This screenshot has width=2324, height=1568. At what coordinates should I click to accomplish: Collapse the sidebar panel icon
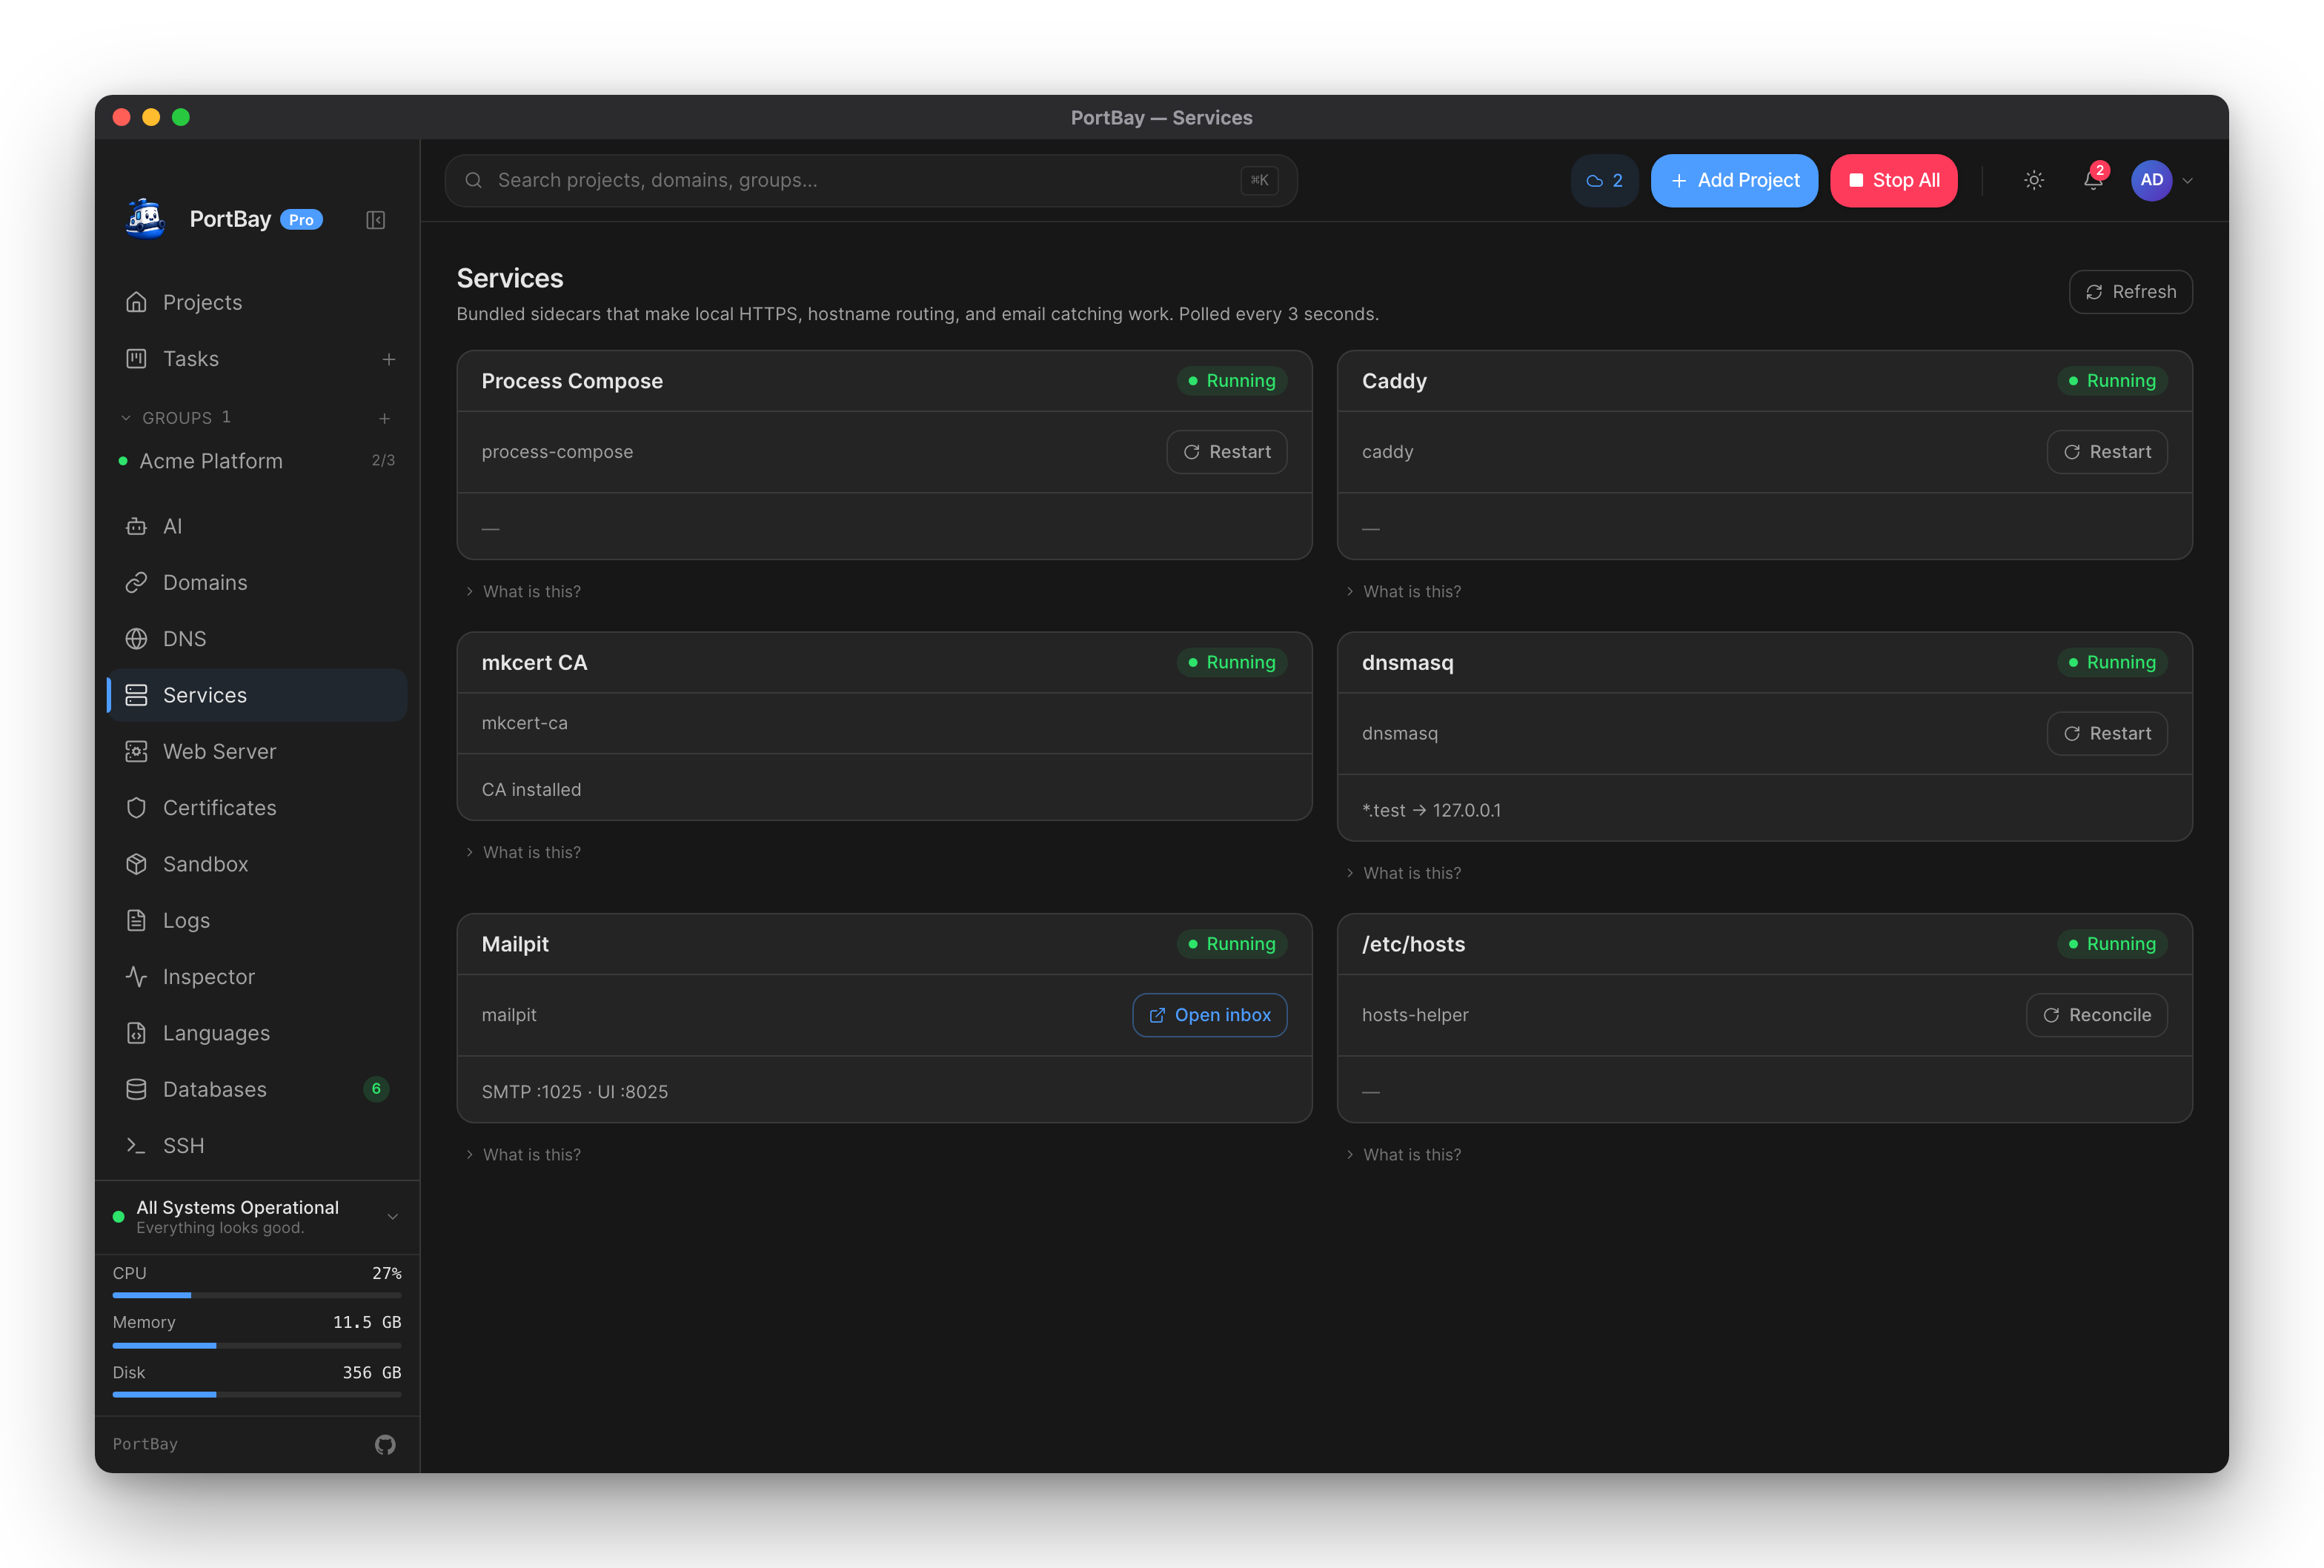point(375,220)
